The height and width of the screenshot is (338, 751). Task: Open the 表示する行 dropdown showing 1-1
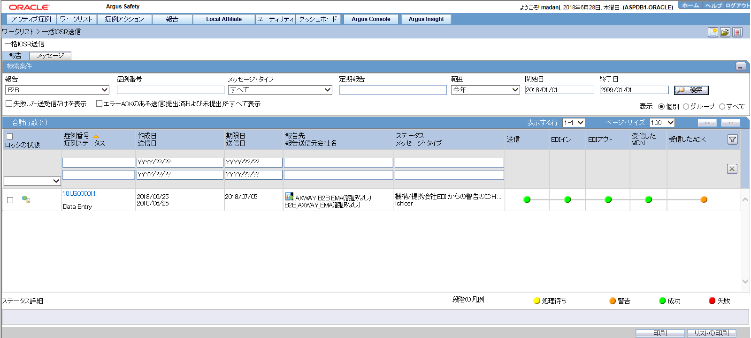574,123
